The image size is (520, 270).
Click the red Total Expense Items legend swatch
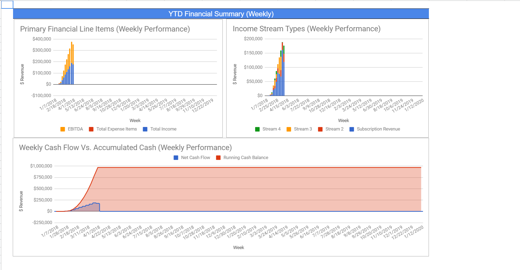pyautogui.click(x=91, y=129)
